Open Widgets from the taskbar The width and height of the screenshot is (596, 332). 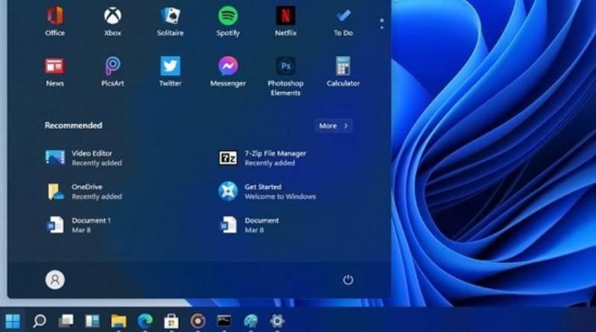tap(92, 321)
